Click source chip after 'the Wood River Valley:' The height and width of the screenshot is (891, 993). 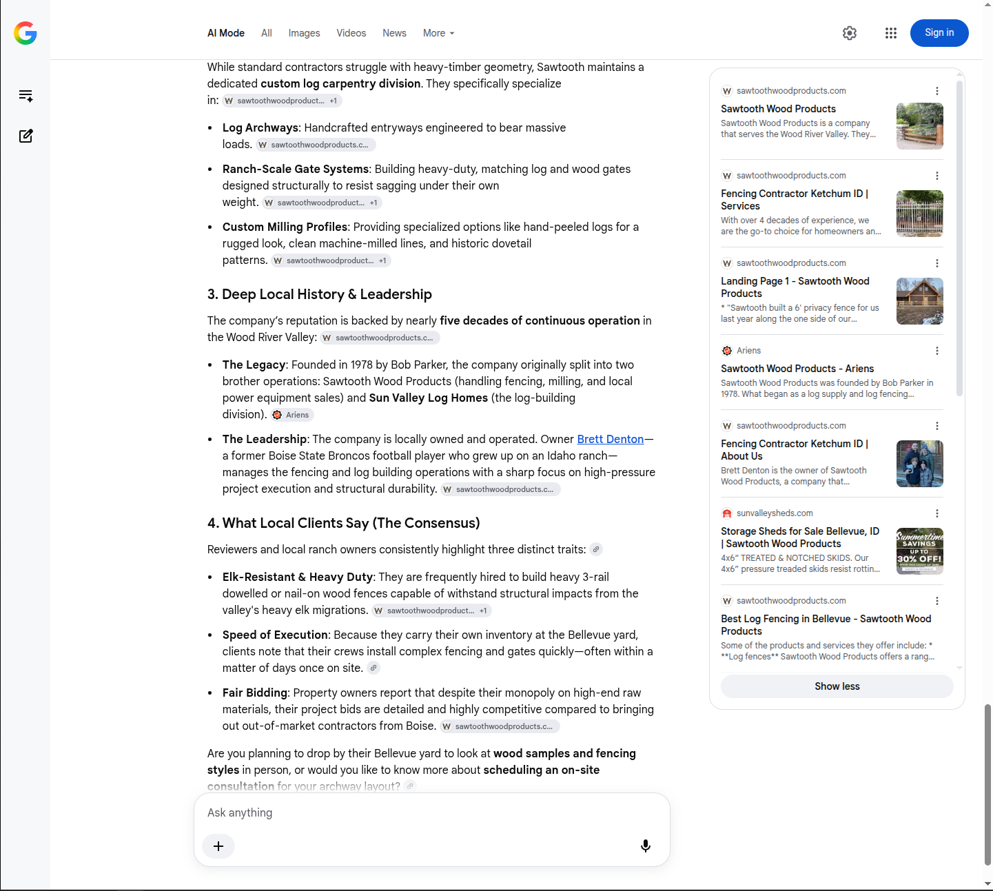click(380, 338)
